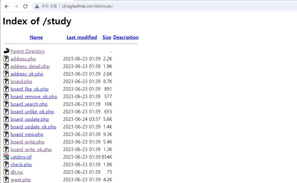Click the file icon beside board_remove_ok.php
297x183 pixels.
(x=6, y=96)
